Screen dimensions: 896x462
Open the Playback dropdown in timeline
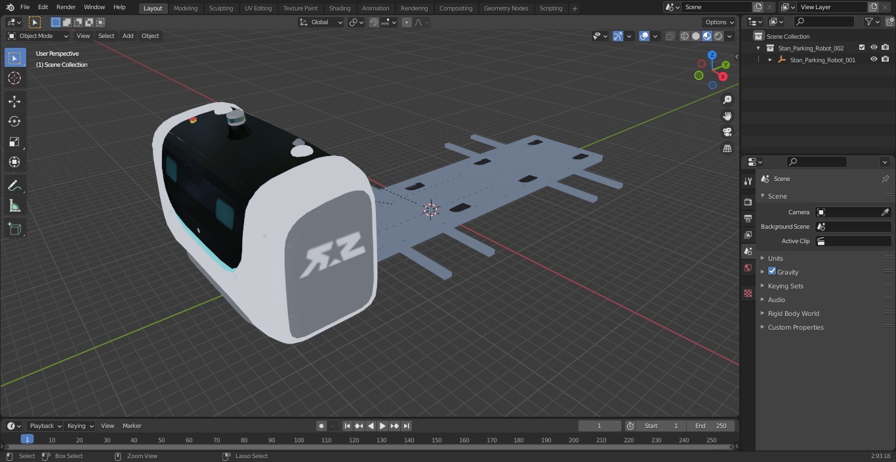45,426
